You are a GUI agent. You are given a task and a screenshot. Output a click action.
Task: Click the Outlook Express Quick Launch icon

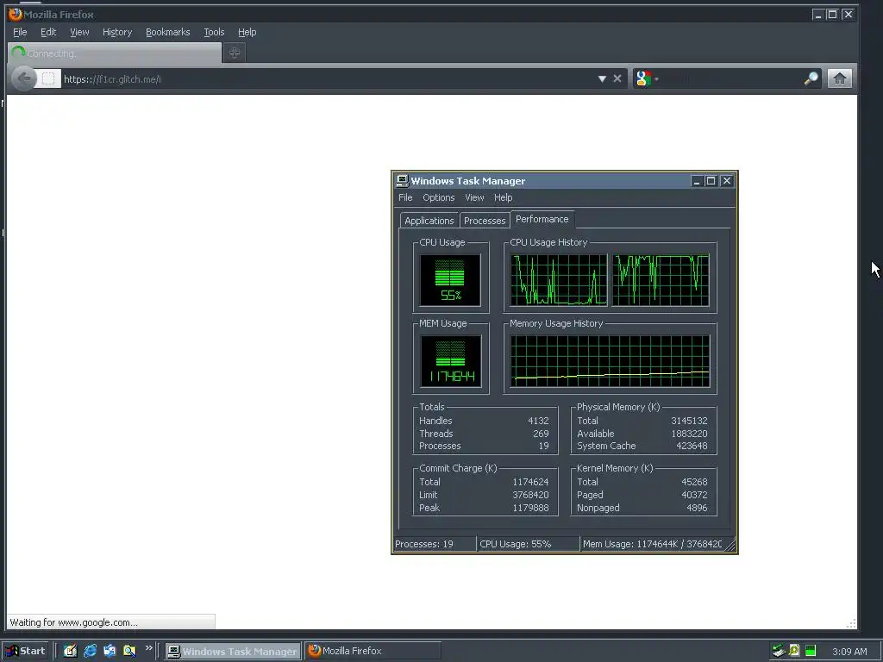[110, 651]
